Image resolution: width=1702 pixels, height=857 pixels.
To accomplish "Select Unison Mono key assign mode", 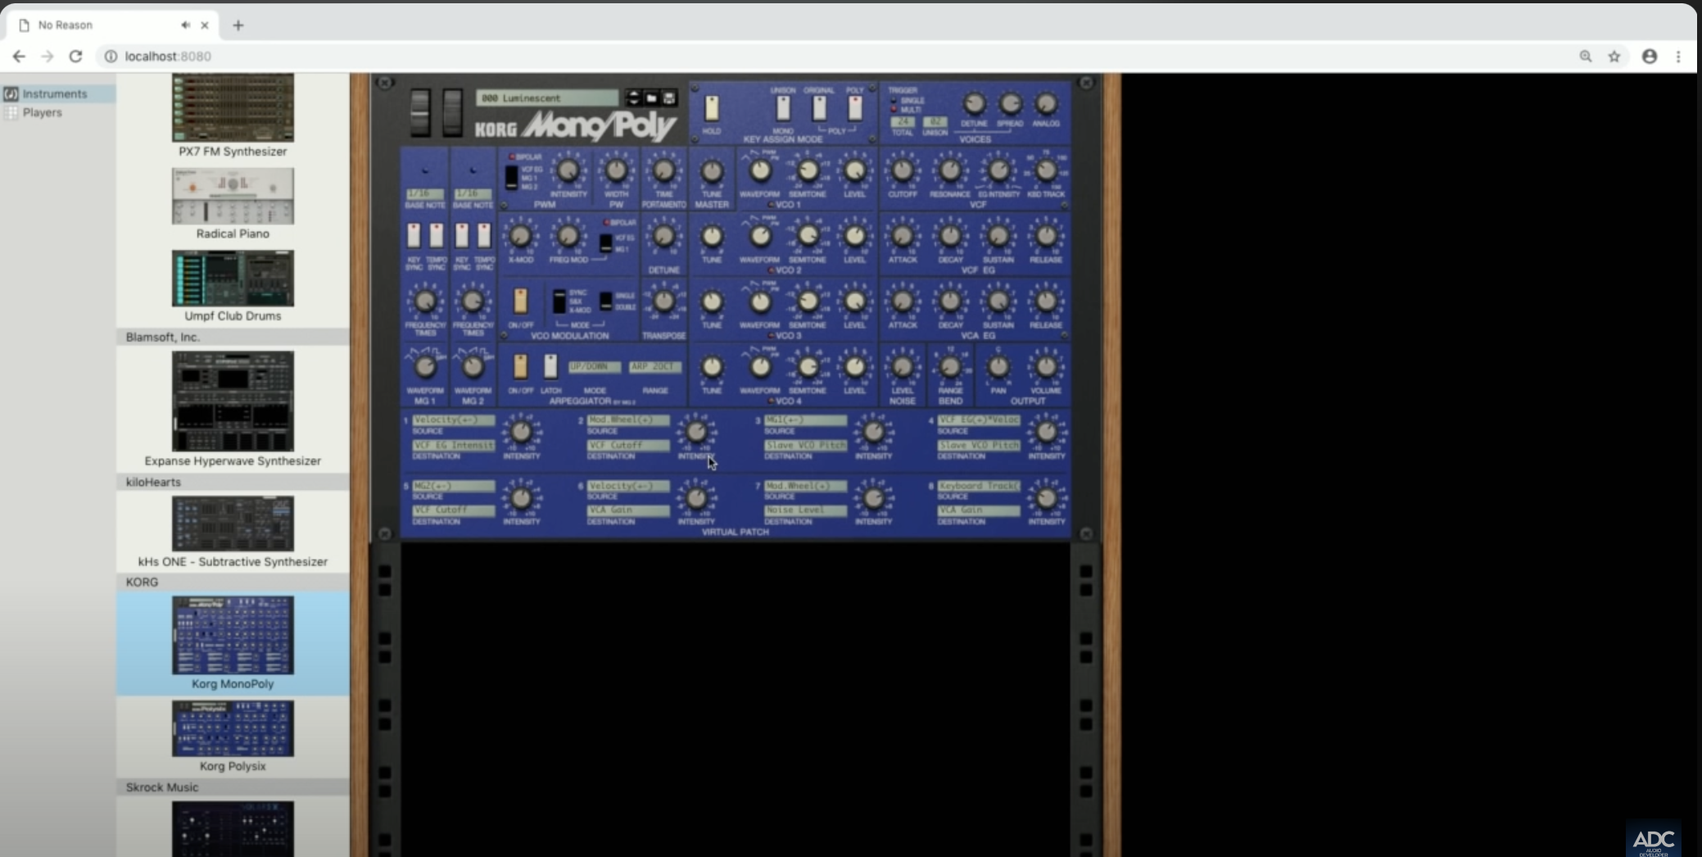I will [783, 108].
